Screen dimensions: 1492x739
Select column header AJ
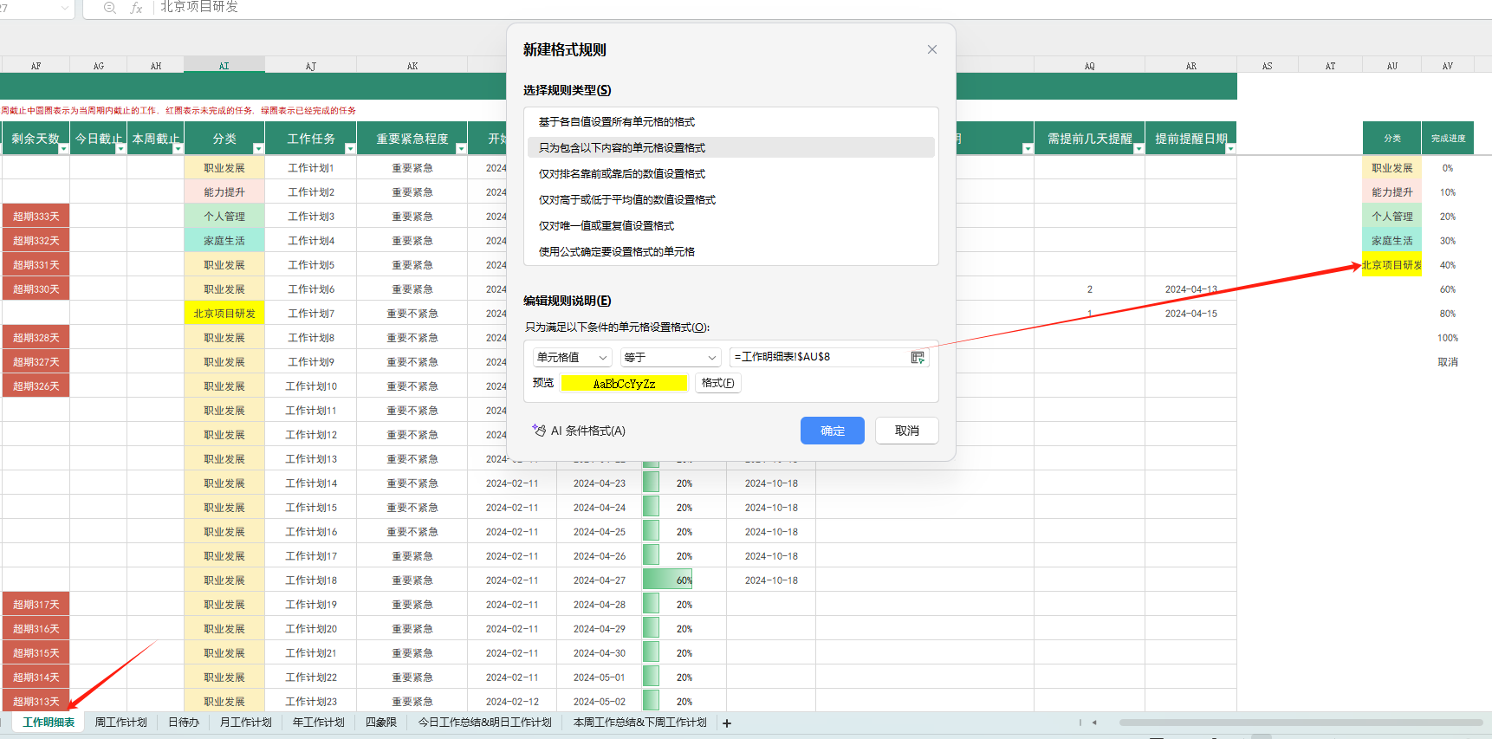coord(311,66)
